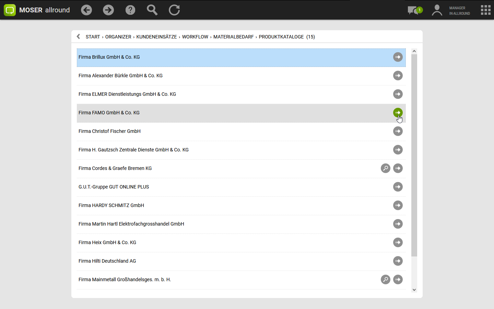This screenshot has height=309, width=494.
Task: Open the user profile icon
Action: pyautogui.click(x=437, y=10)
